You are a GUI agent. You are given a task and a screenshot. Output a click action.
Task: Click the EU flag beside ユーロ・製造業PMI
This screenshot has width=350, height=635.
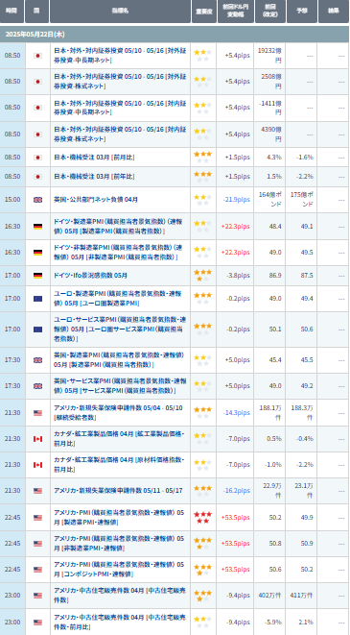tap(37, 299)
